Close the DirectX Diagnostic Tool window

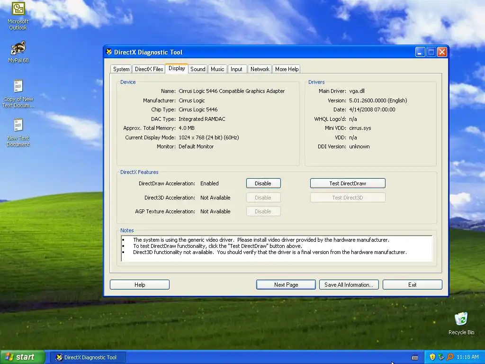tap(442, 52)
